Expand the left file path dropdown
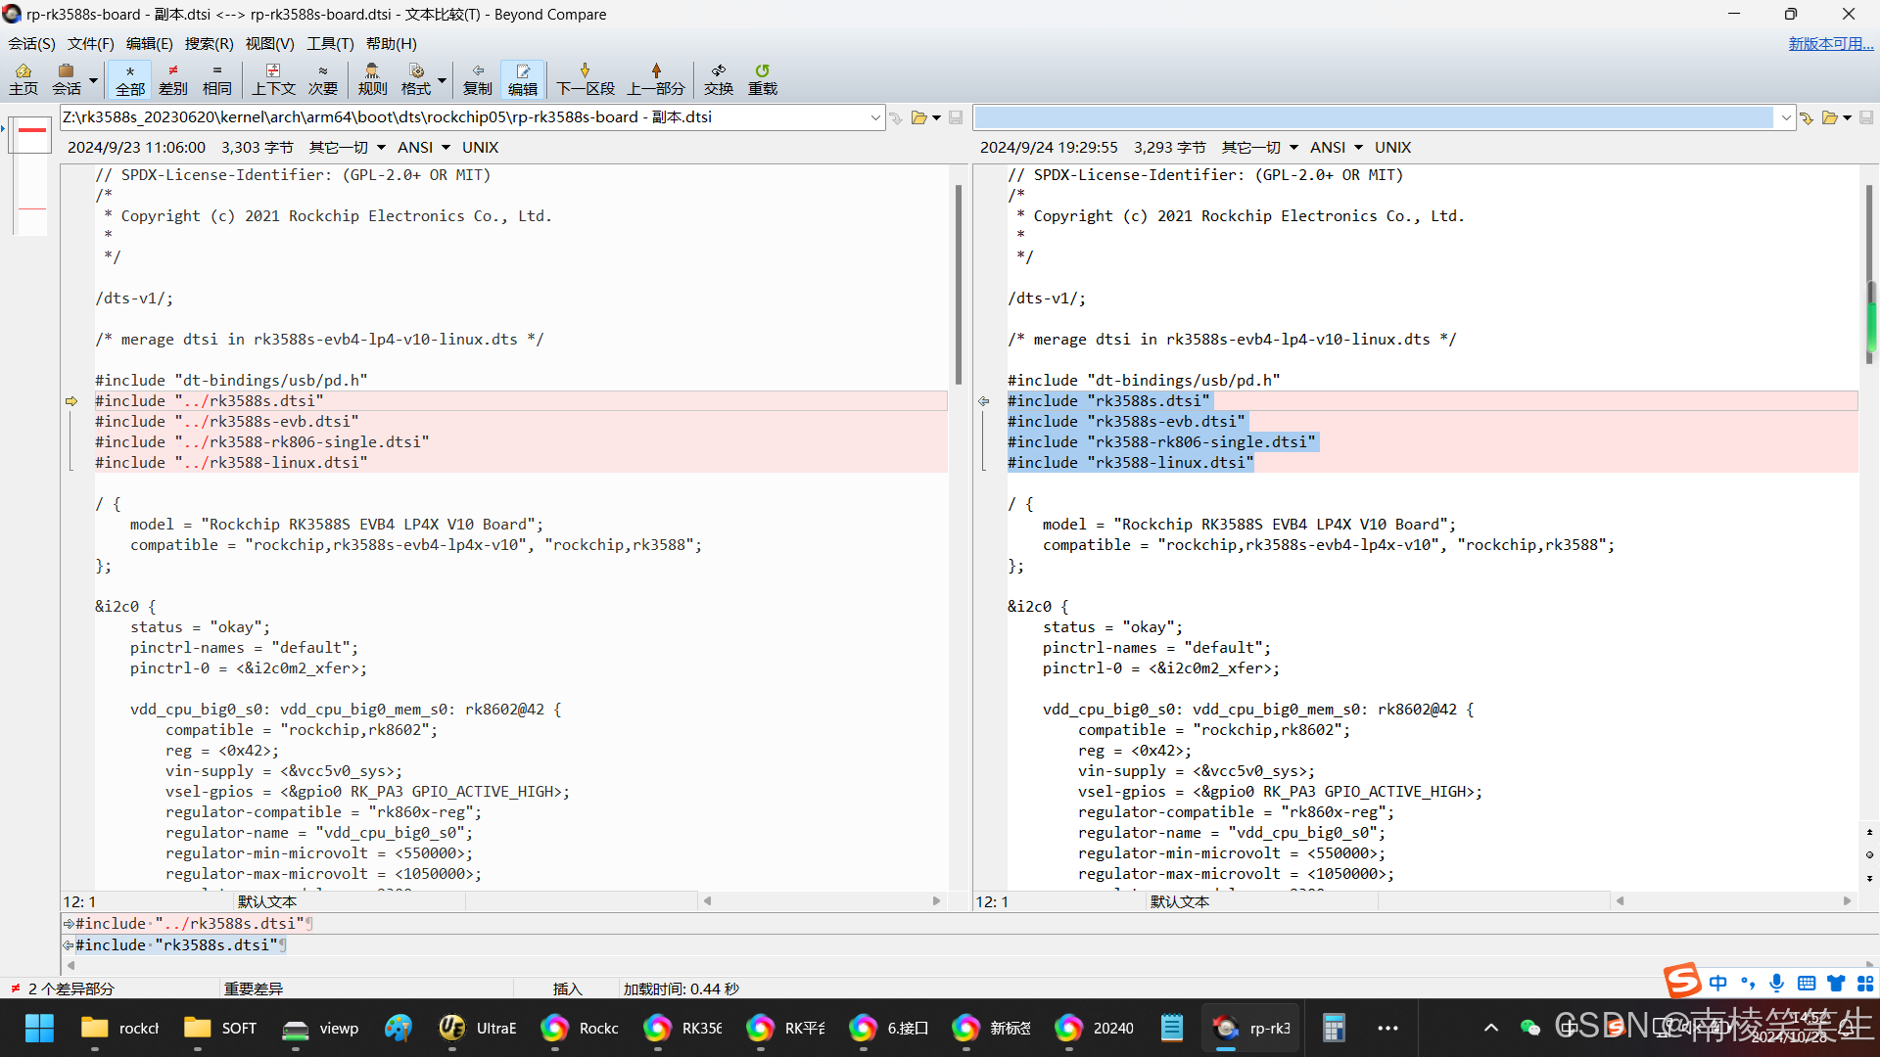1880x1057 pixels. pos(874,117)
